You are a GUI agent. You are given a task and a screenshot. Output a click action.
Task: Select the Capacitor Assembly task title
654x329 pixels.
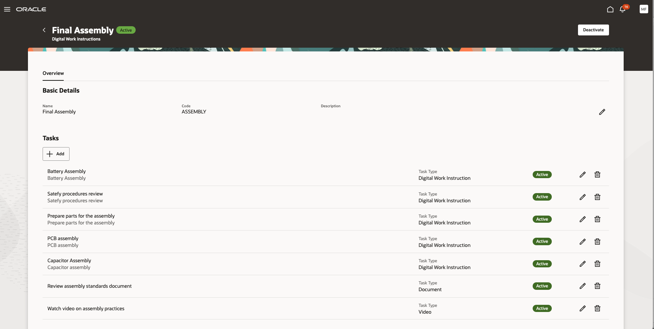69,261
